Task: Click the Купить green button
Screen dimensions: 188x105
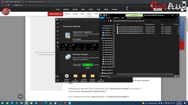Action: tap(88, 65)
